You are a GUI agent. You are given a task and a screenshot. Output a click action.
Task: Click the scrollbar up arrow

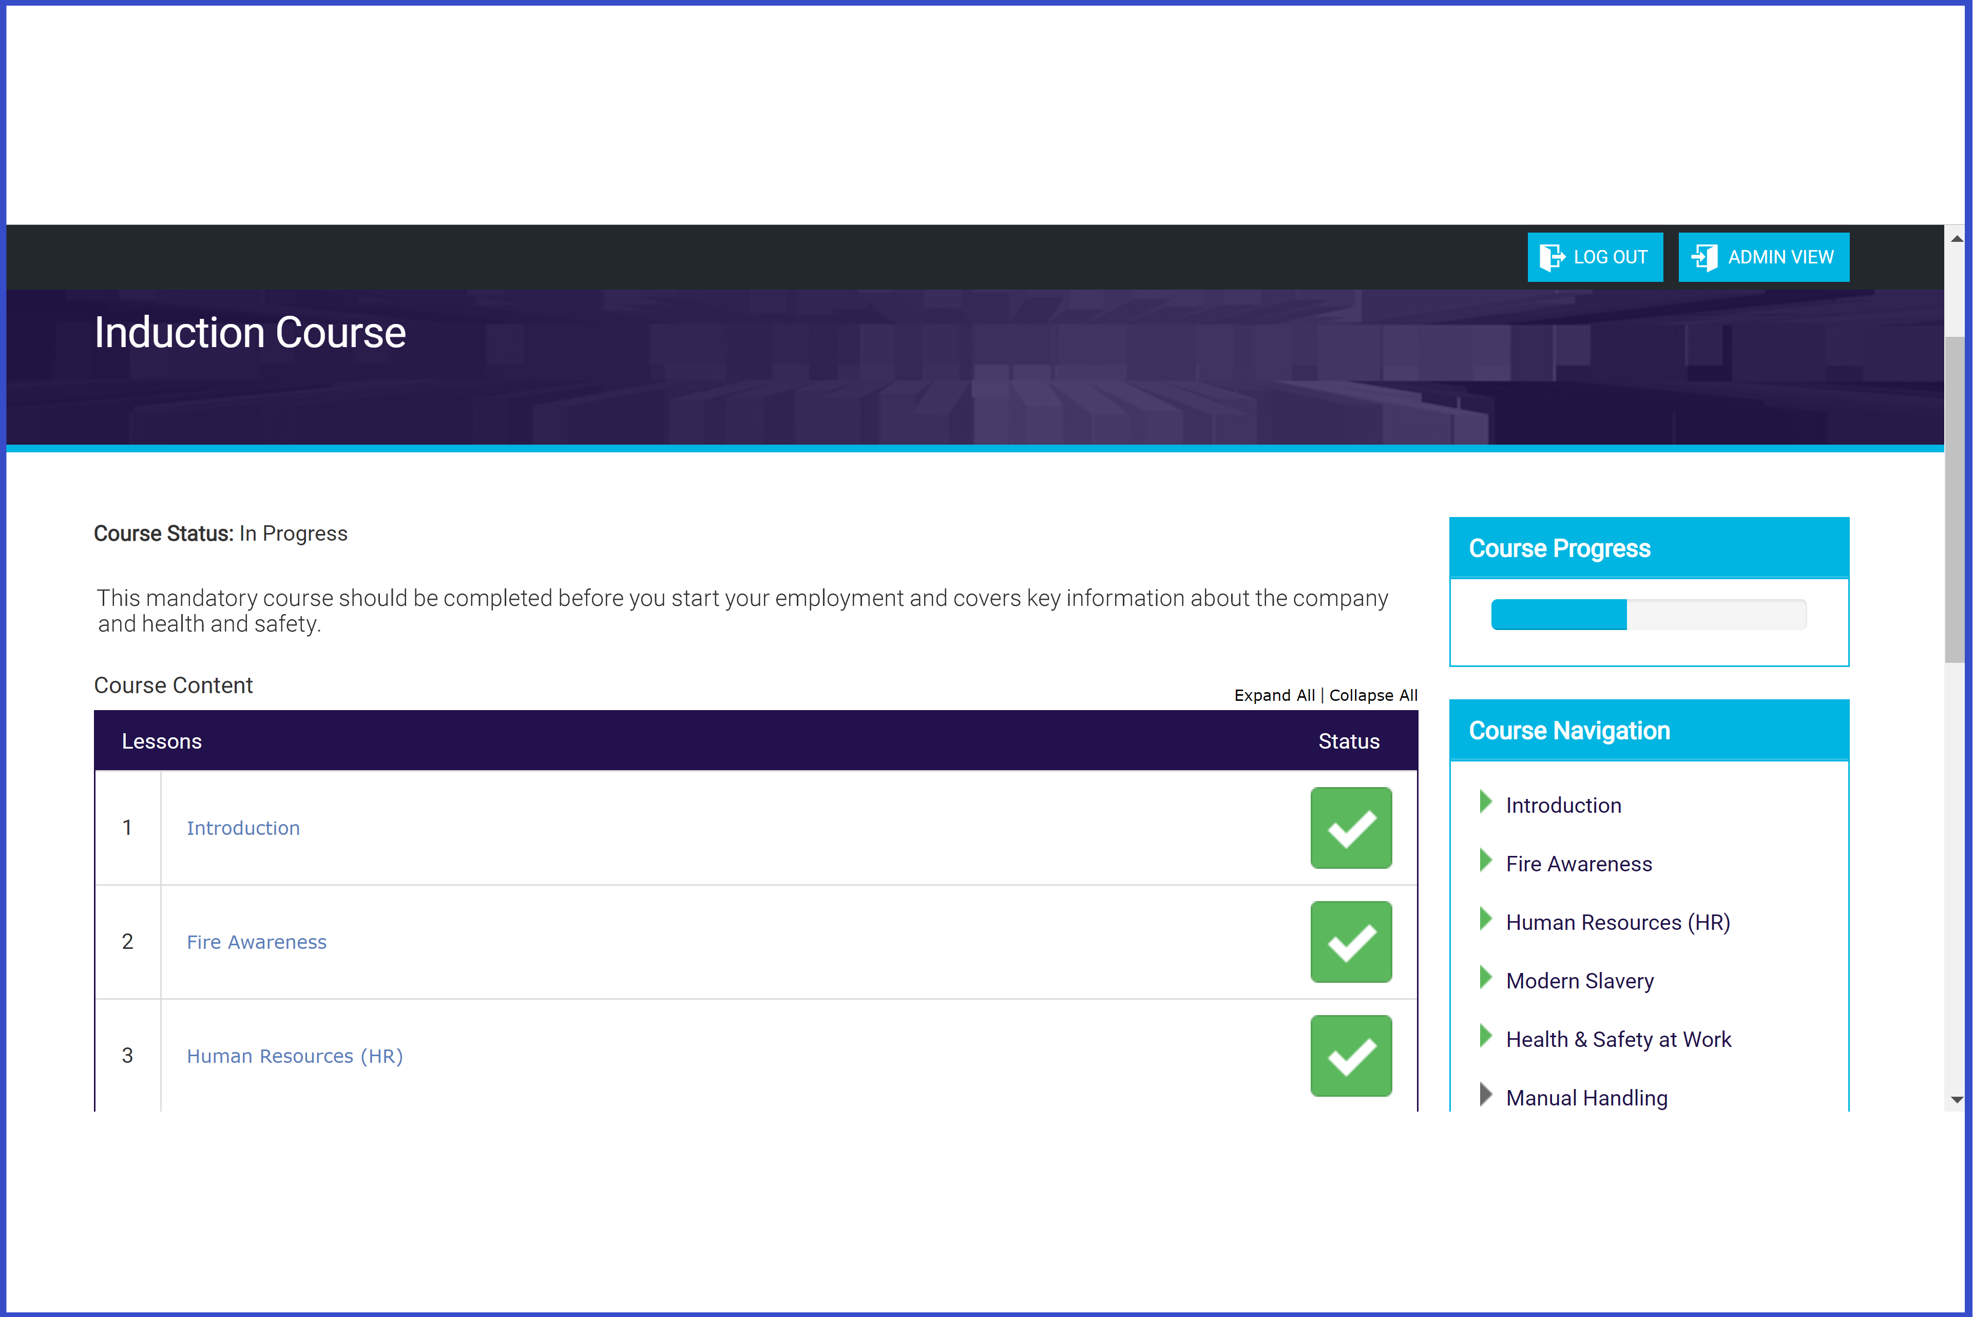point(1956,239)
